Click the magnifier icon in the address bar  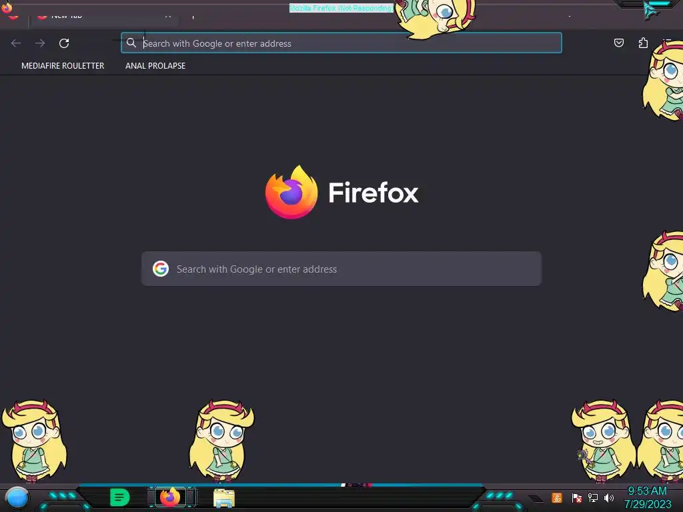click(x=131, y=43)
